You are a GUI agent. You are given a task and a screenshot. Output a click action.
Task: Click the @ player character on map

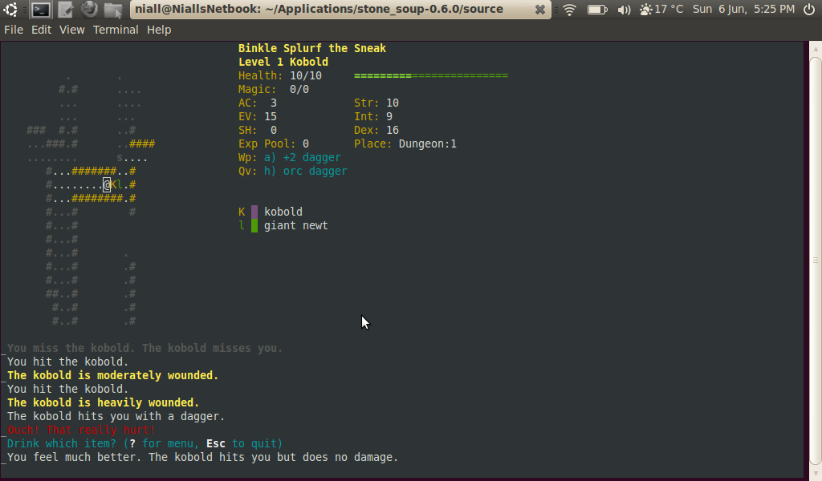[x=107, y=184]
